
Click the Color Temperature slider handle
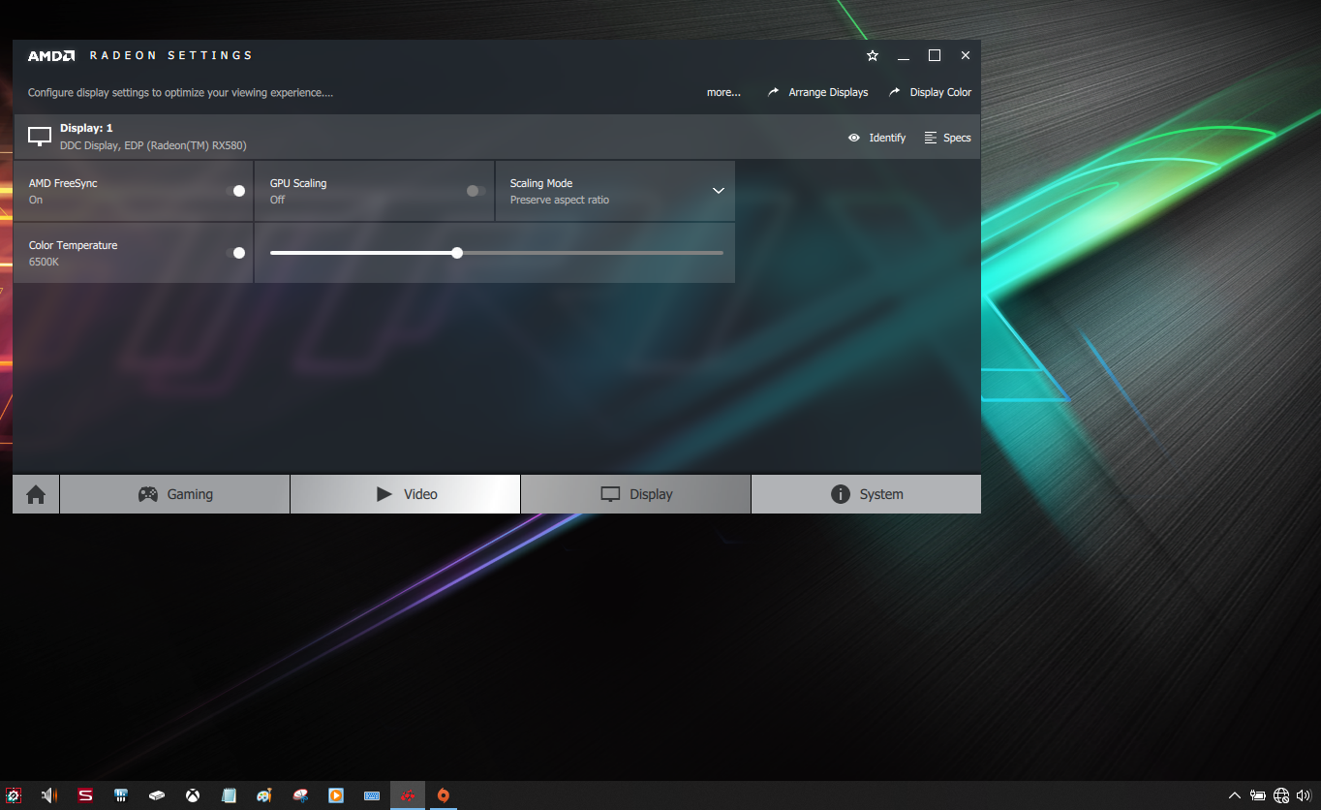(x=457, y=253)
